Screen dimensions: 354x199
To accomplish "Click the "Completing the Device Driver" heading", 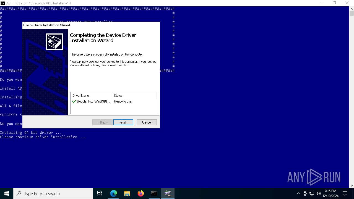I will [x=103, y=38].
